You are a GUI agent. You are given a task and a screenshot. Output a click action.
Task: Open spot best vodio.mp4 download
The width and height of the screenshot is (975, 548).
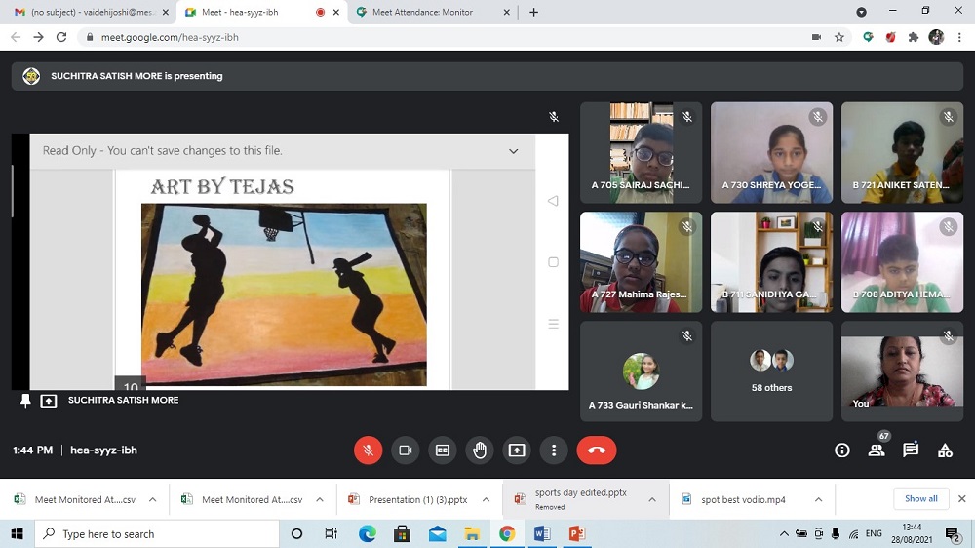point(742,499)
